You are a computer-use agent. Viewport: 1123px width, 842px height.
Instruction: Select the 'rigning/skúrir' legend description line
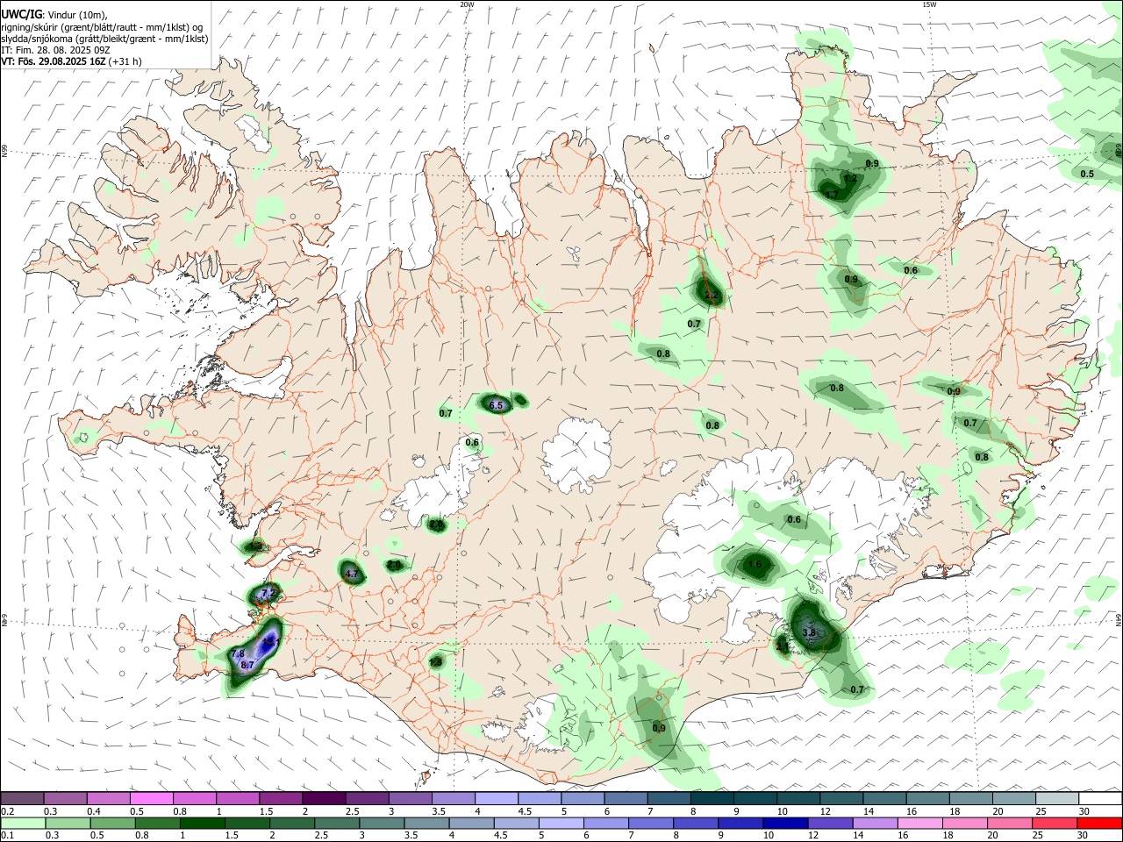[101, 27]
